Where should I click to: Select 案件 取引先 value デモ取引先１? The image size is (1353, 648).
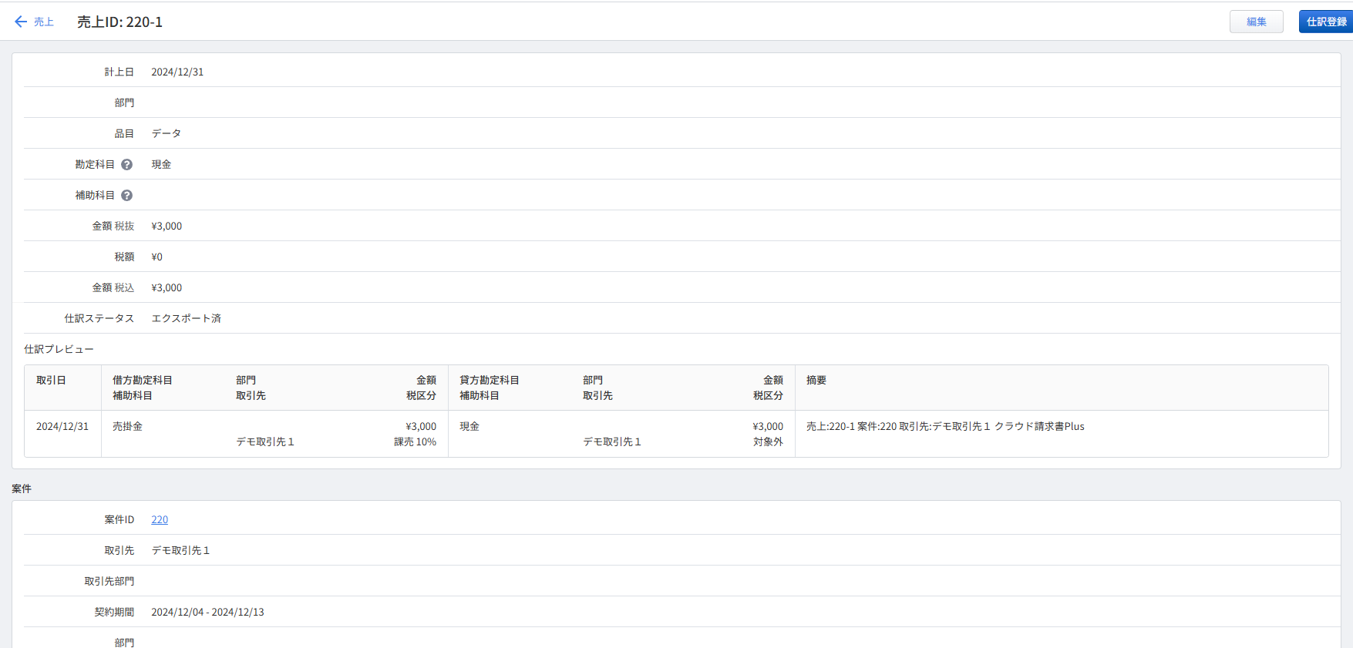(180, 550)
